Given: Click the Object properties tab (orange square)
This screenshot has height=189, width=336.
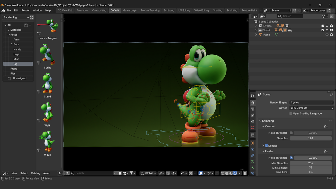Looking at the screenshot, I should coord(253,143).
